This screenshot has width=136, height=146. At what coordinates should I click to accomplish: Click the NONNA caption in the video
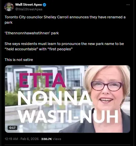pos(55,98)
